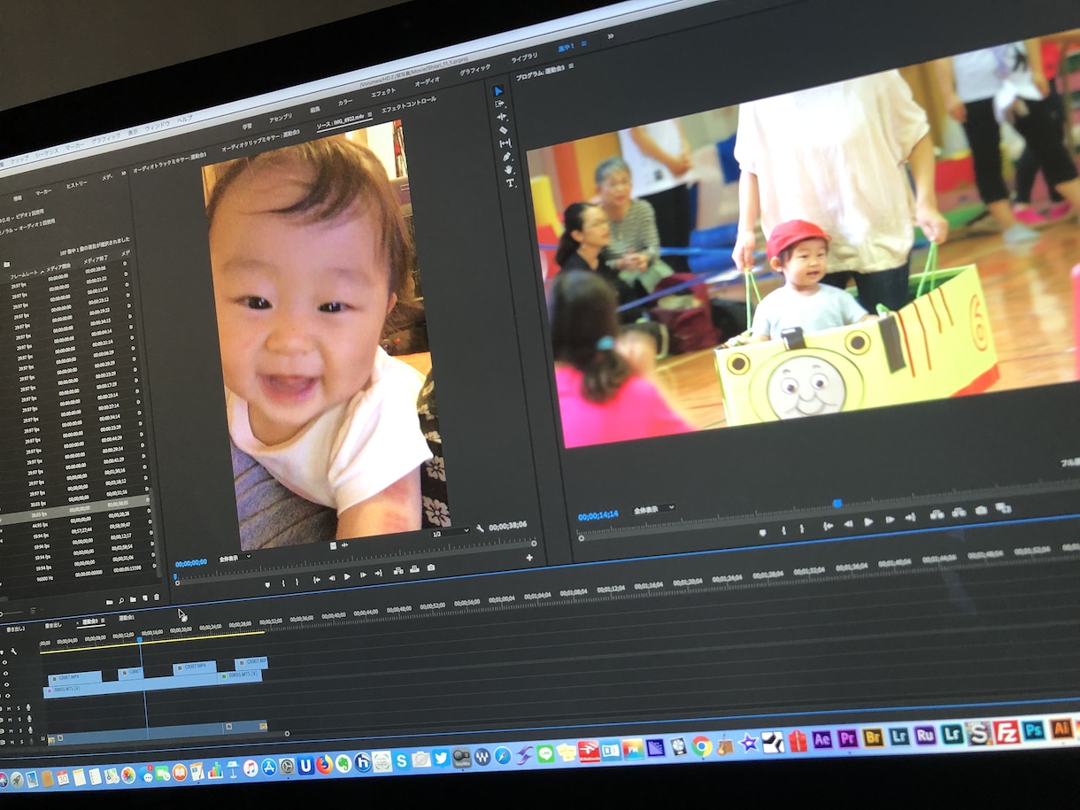Open Program monitor zoom level dropdown 全体表示

pos(654,510)
